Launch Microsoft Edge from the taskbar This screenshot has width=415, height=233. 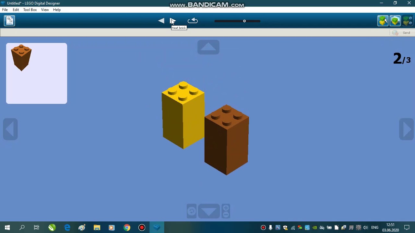67,227
